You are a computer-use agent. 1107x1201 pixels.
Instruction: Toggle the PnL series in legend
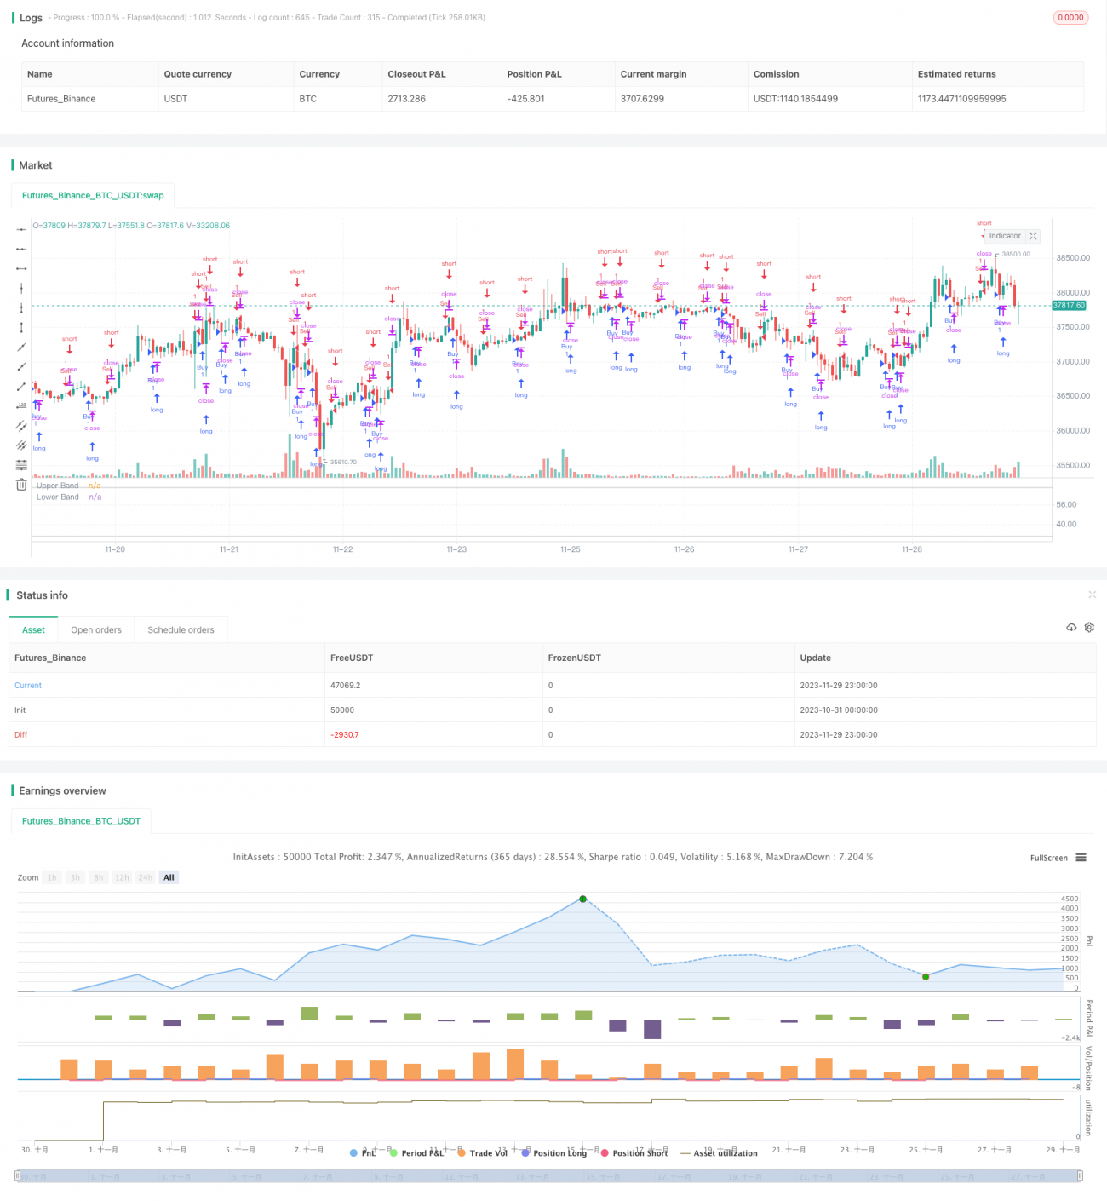(x=364, y=1153)
